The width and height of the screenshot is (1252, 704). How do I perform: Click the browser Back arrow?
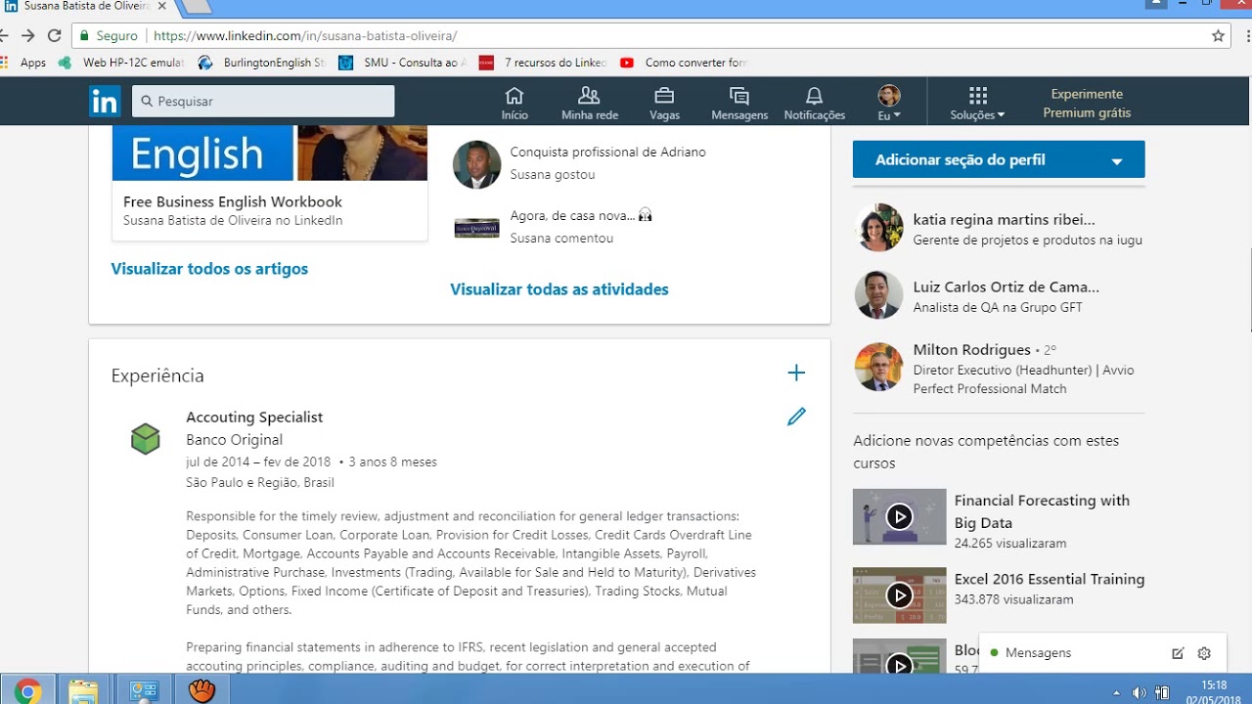(x=4, y=35)
